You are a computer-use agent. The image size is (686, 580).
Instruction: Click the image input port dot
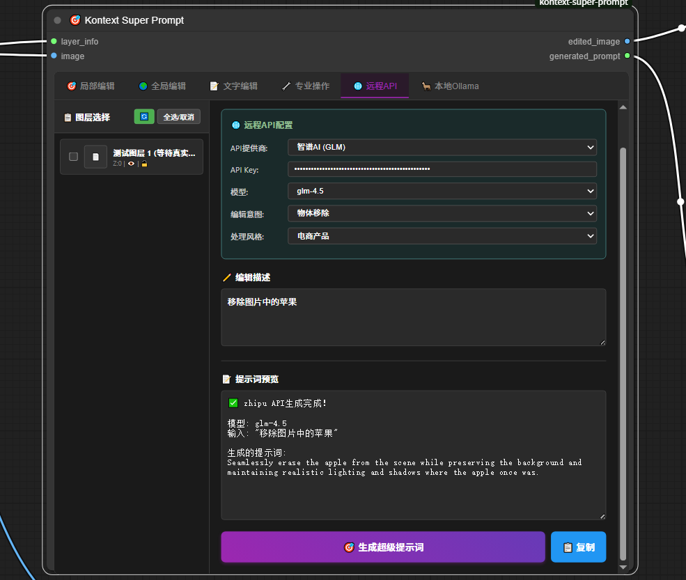click(x=54, y=56)
